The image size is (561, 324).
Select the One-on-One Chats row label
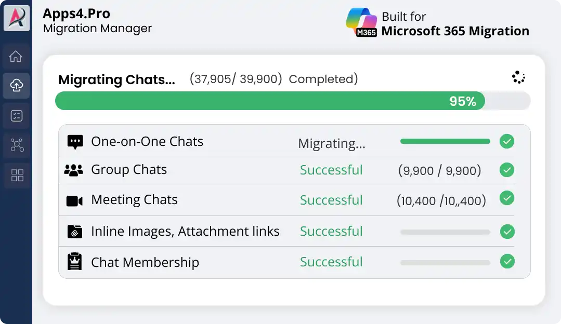(x=147, y=141)
